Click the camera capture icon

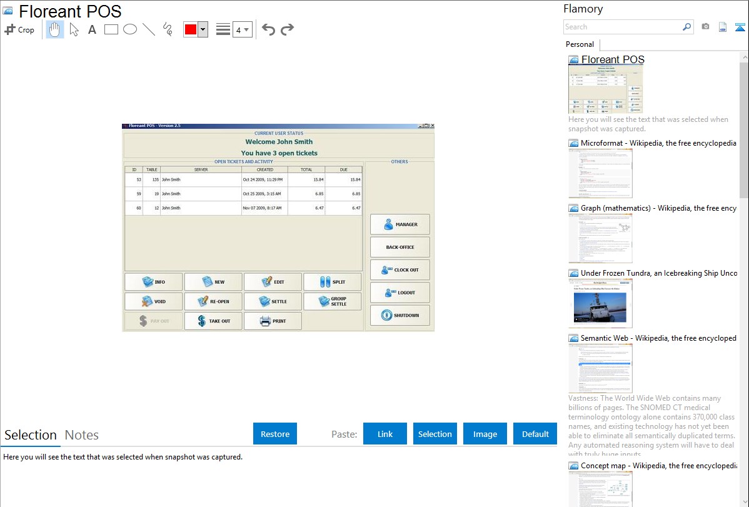[x=705, y=27]
